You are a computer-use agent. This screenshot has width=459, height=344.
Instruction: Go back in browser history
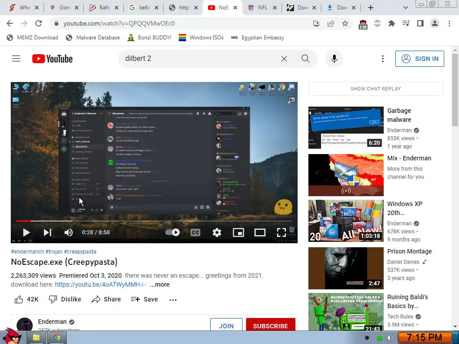point(10,23)
